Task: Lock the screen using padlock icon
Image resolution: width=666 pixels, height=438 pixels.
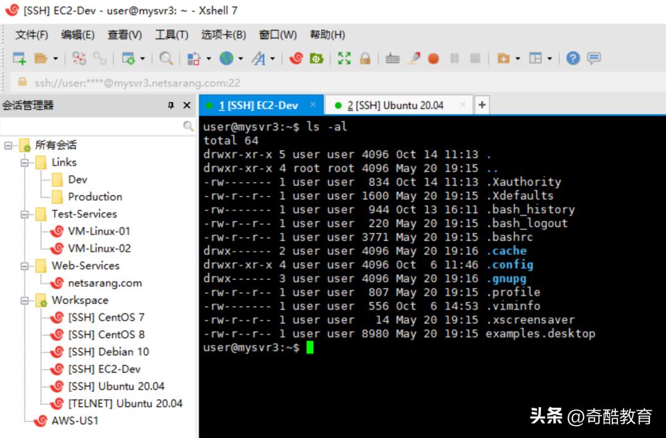Action: (364, 59)
